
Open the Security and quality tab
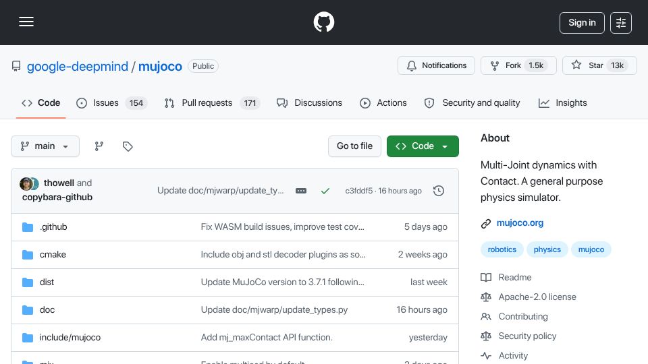pyautogui.click(x=473, y=102)
